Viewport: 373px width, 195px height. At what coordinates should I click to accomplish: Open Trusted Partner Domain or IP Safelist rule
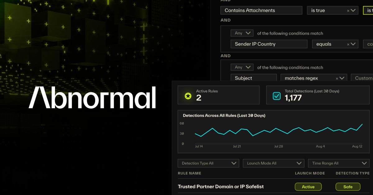tap(221, 187)
